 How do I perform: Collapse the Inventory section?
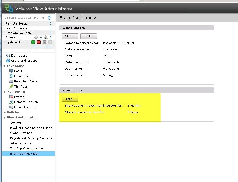[5, 66]
